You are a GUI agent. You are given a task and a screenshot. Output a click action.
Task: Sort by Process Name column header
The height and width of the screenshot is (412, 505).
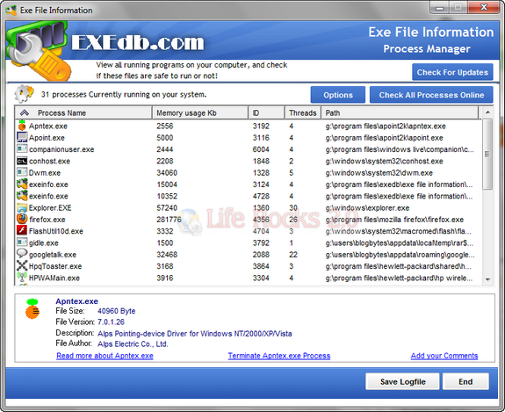tap(83, 112)
